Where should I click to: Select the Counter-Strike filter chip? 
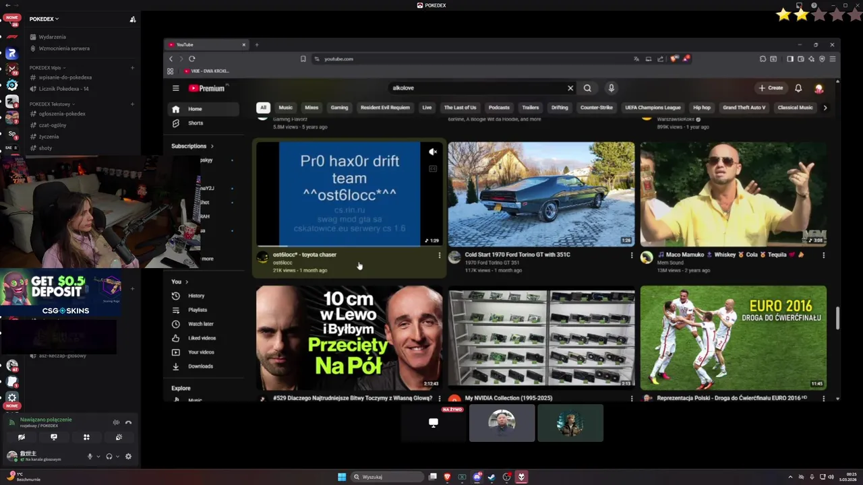click(x=597, y=108)
